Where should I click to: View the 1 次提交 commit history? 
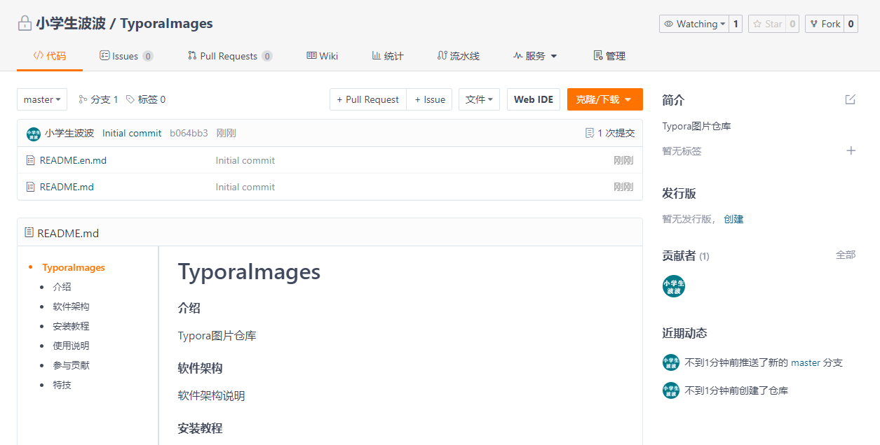pyautogui.click(x=610, y=133)
